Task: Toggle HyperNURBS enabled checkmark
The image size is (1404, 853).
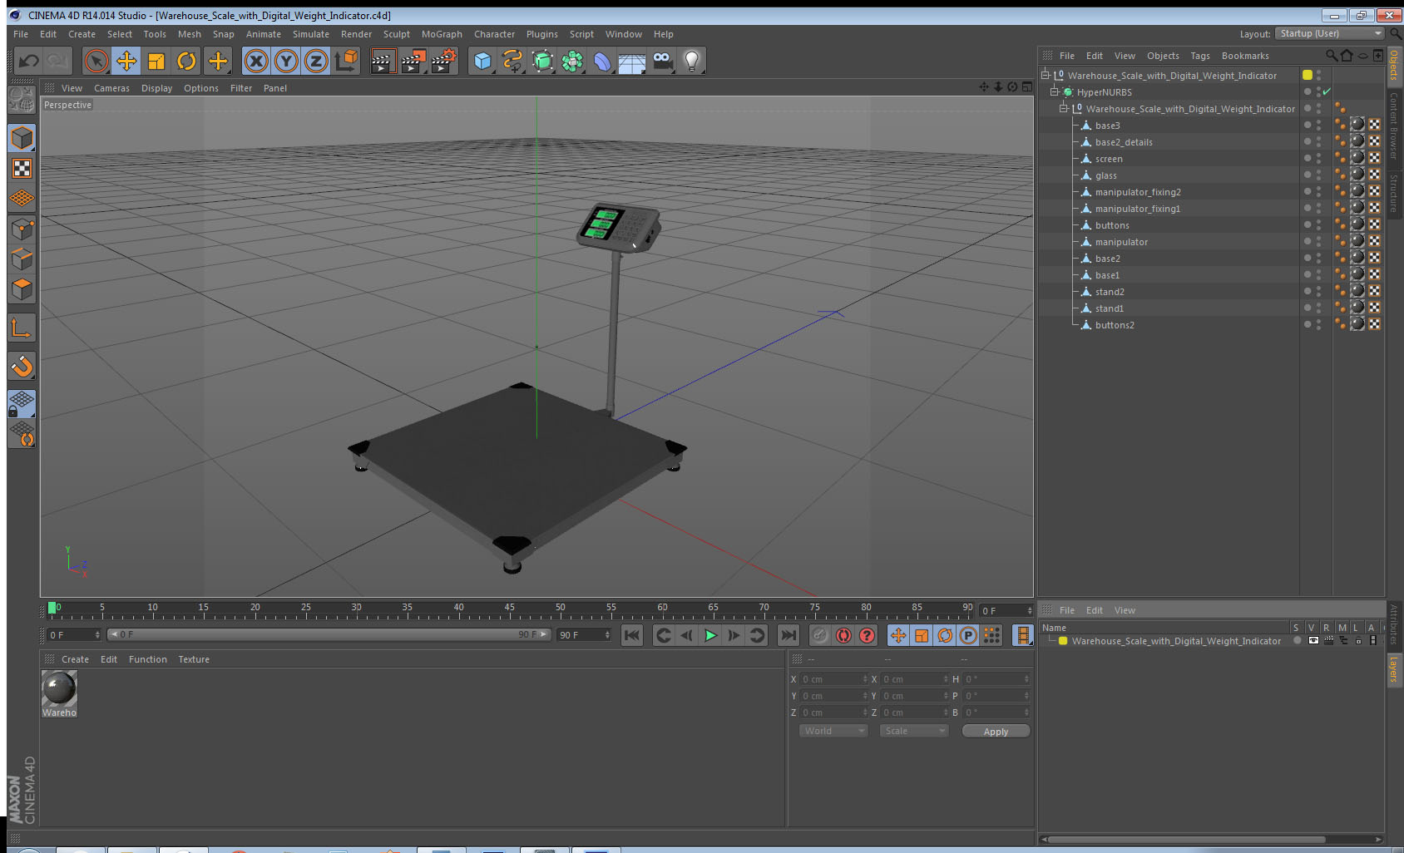Action: point(1327,91)
